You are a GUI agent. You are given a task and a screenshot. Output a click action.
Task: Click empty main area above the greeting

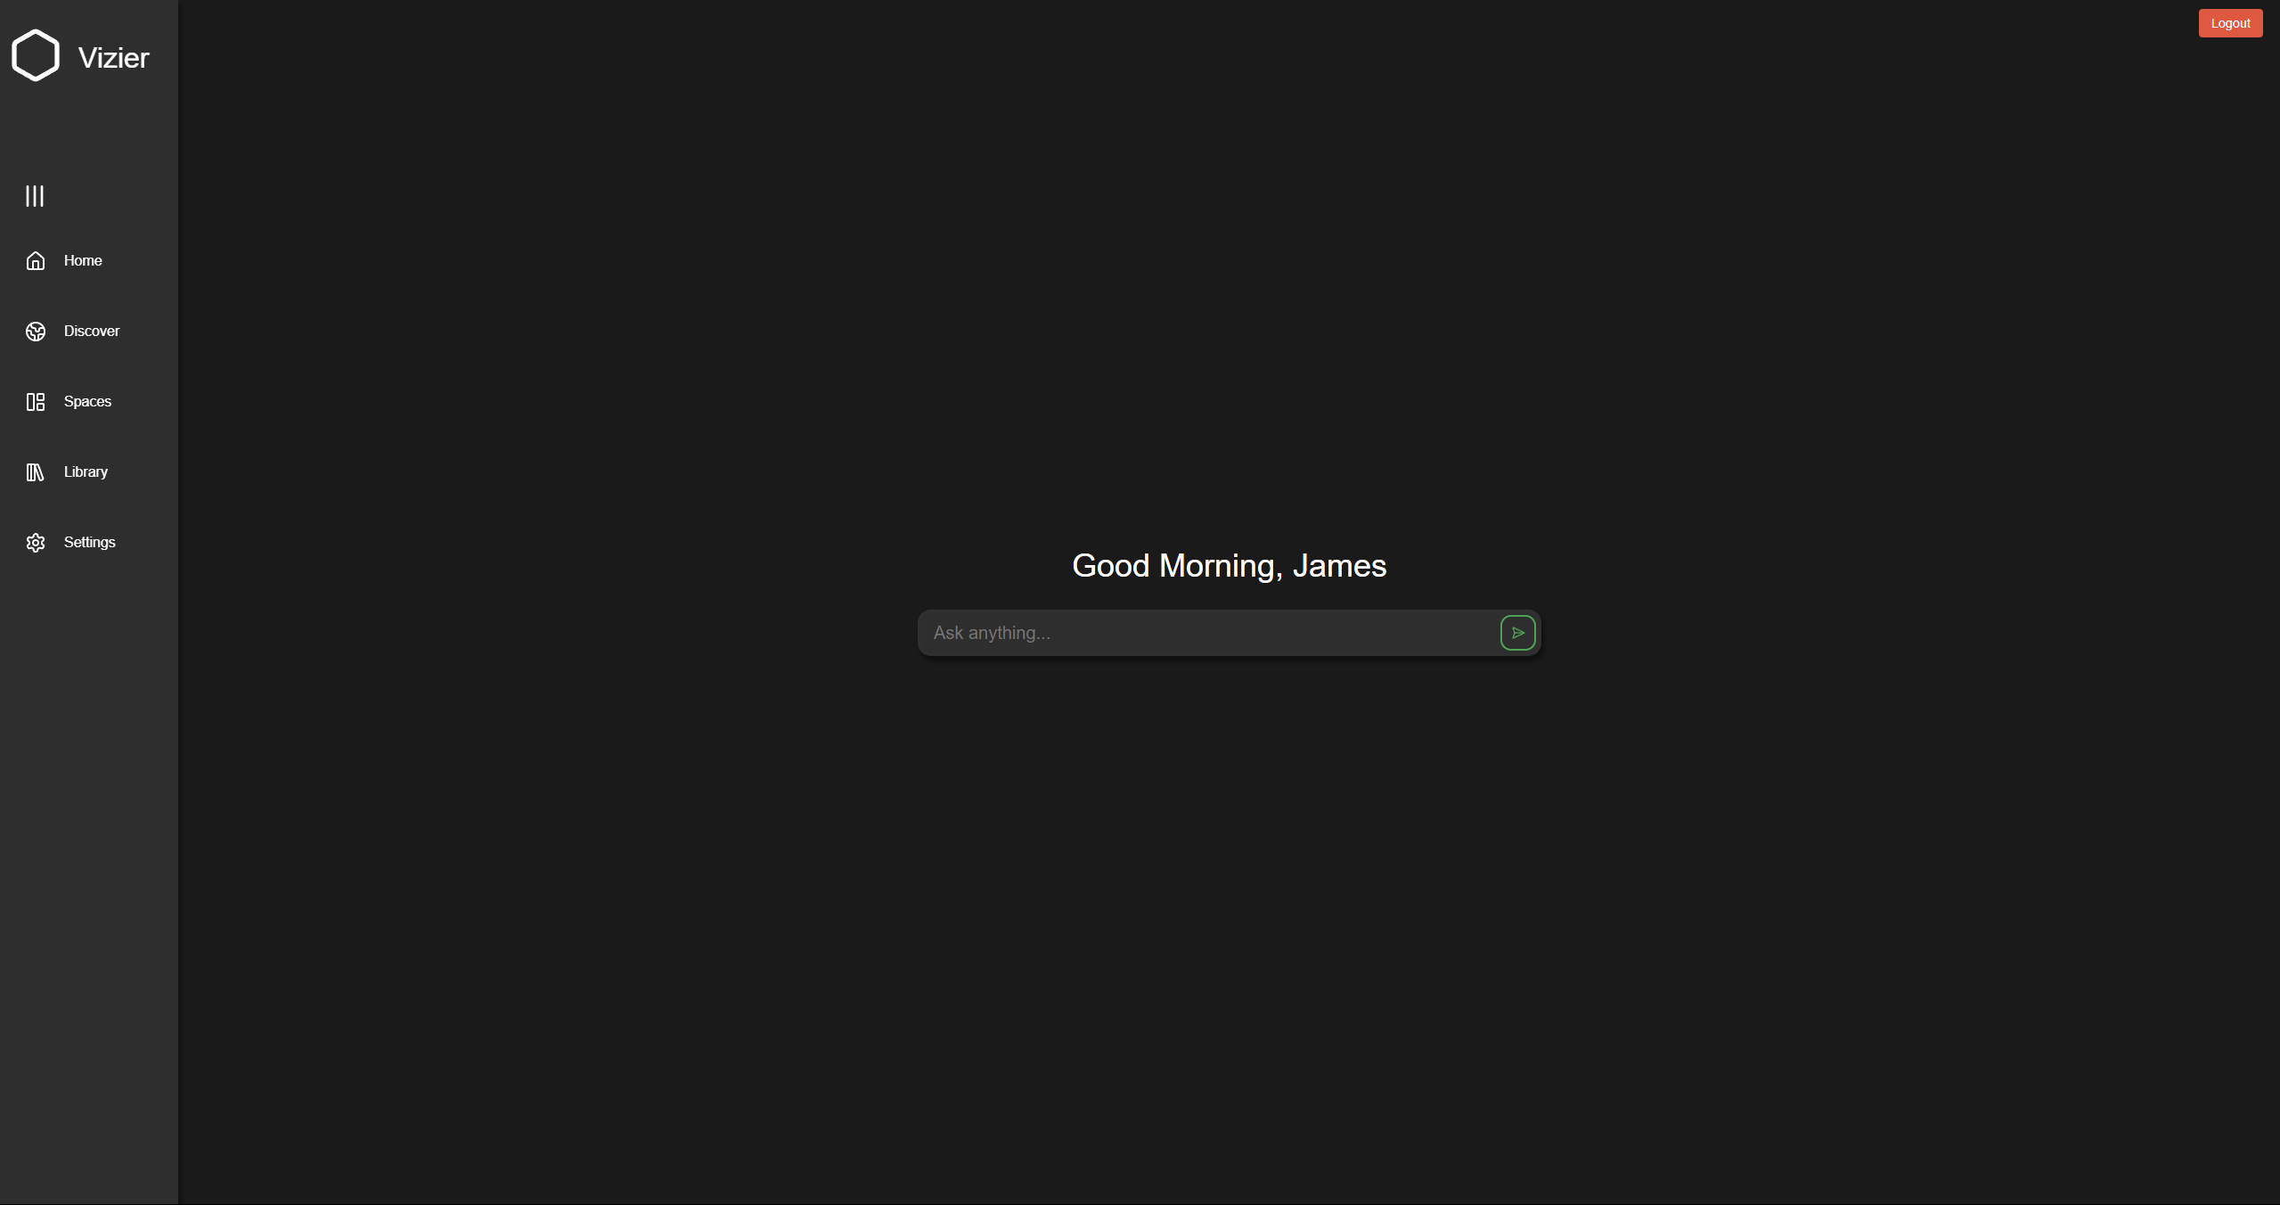coord(1229,267)
